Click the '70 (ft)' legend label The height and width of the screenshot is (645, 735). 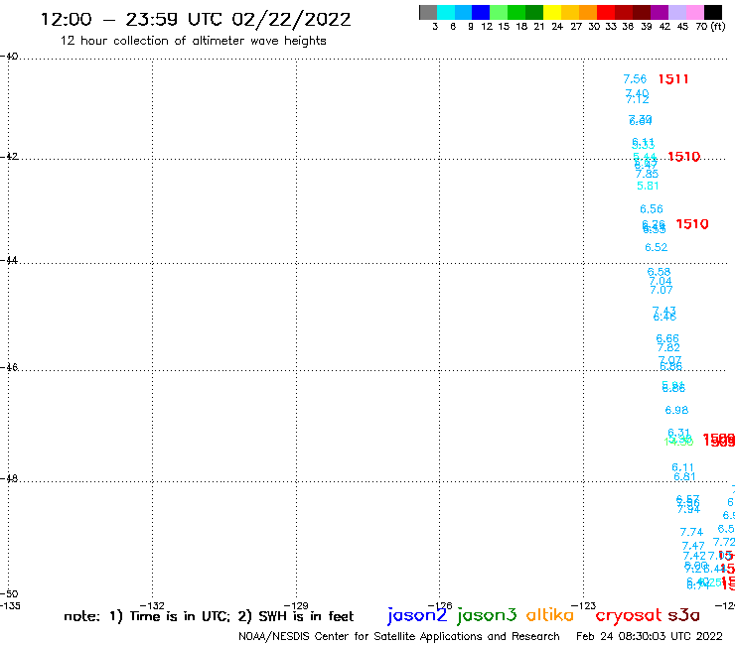[710, 27]
